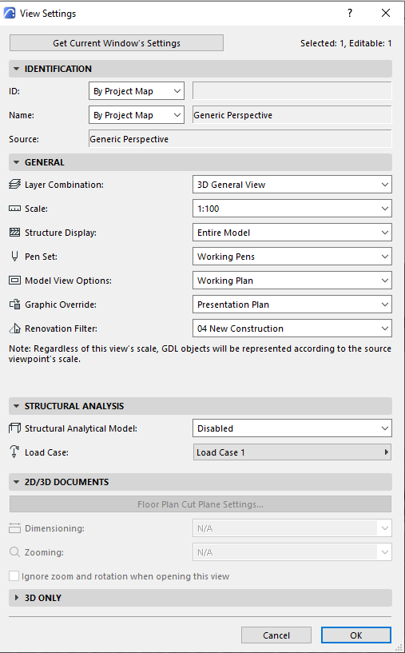The width and height of the screenshot is (405, 653).
Task: Click the Model View Options icon
Action: [x=14, y=281]
